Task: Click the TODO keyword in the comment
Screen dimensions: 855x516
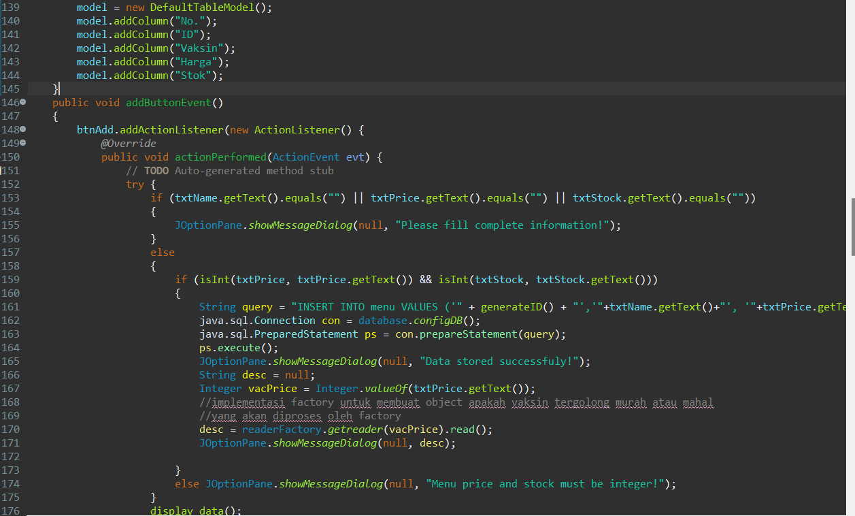Action: click(x=156, y=171)
